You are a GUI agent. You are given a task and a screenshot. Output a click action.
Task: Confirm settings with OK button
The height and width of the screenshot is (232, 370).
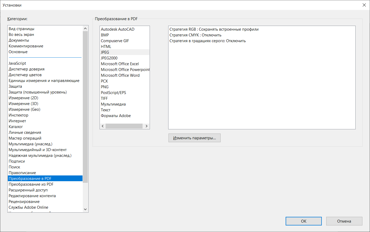pyautogui.click(x=303, y=221)
